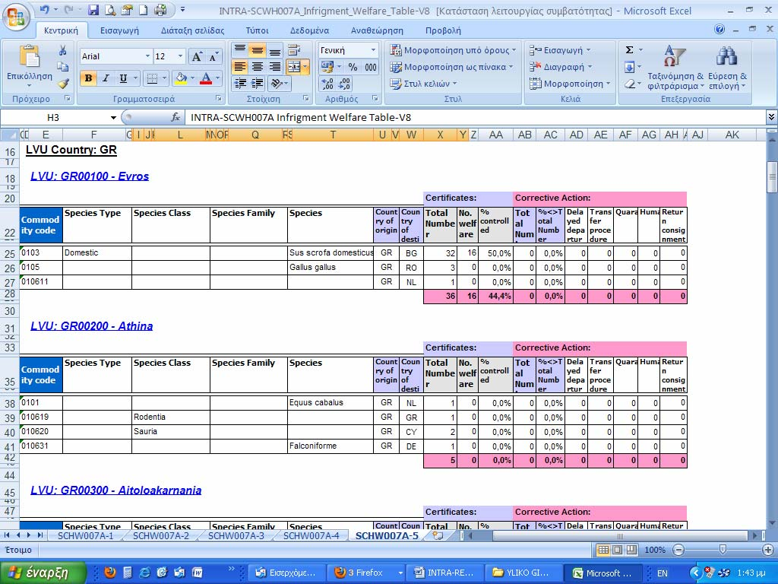The width and height of the screenshot is (778, 584).
Task: Expand the Μορφοποίηση υπό όρους menu
Action: 453,49
